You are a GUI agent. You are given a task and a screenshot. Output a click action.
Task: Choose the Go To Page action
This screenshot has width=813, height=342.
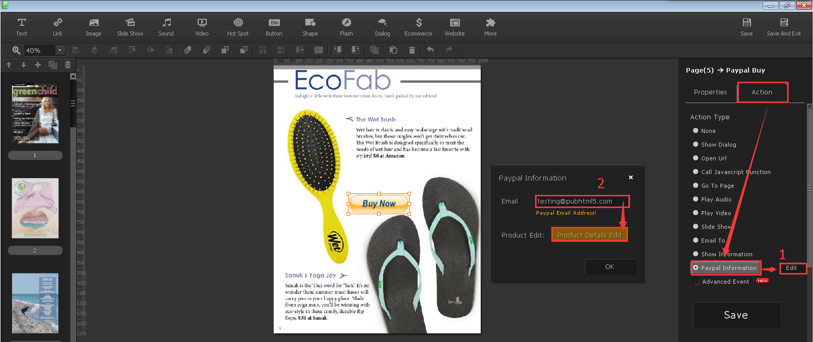pyautogui.click(x=713, y=186)
